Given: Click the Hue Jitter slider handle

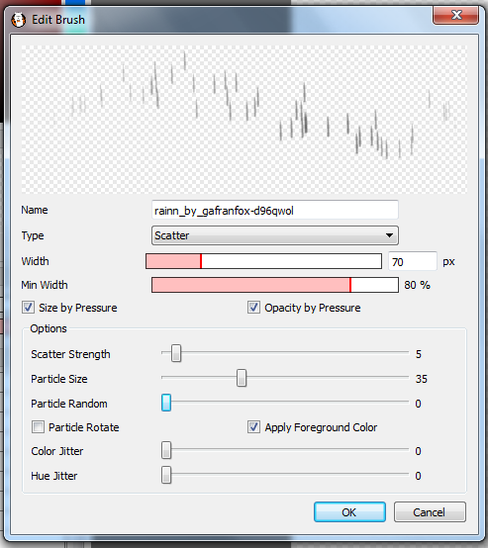Looking at the screenshot, I should click(166, 475).
